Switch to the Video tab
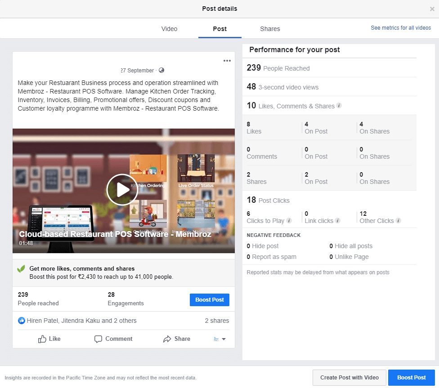This screenshot has width=439, height=388. coord(169,29)
